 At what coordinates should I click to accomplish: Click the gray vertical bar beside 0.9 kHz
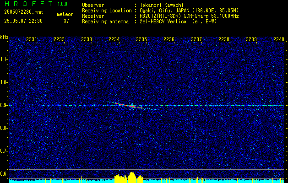9,106
